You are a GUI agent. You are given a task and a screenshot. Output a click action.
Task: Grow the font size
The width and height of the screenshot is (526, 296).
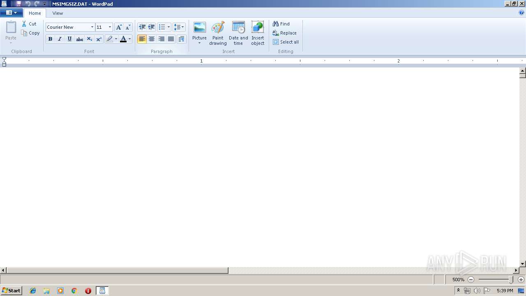(x=119, y=27)
